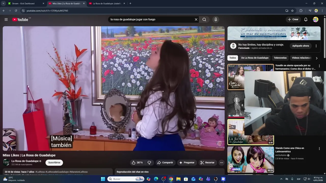Open Chrome tab search dropdown arrow

click(x=3, y=4)
